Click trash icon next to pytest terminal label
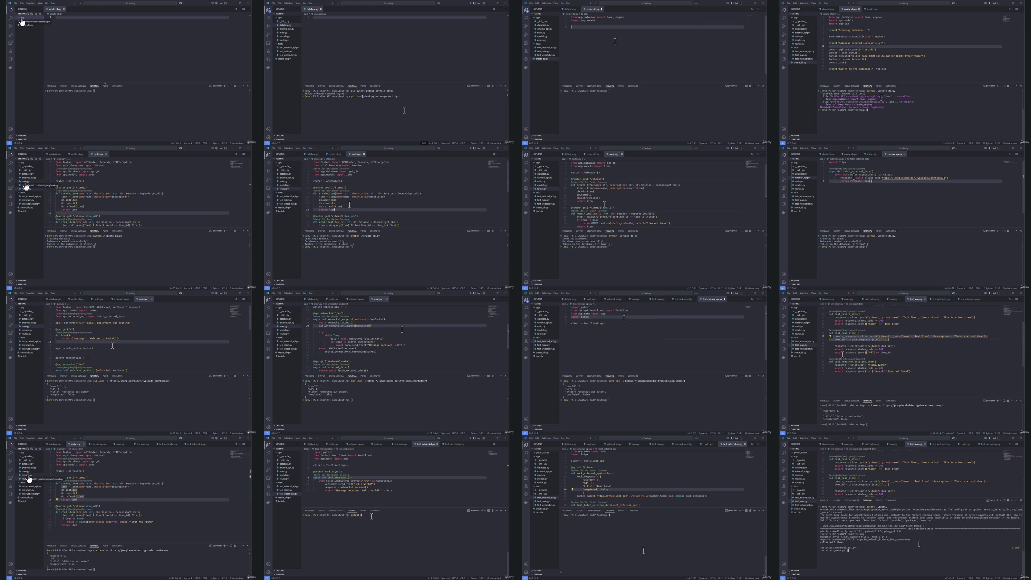Image resolution: width=1031 pixels, height=580 pixels. click(x=1008, y=500)
